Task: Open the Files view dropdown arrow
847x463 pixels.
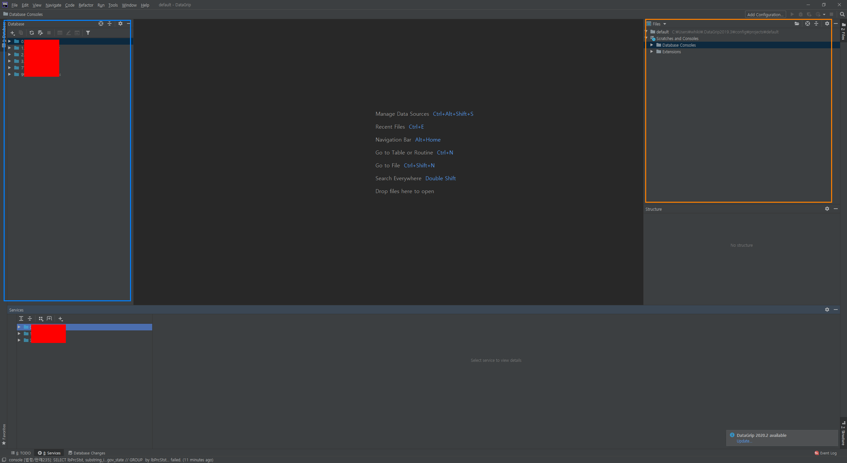Action: coord(664,24)
